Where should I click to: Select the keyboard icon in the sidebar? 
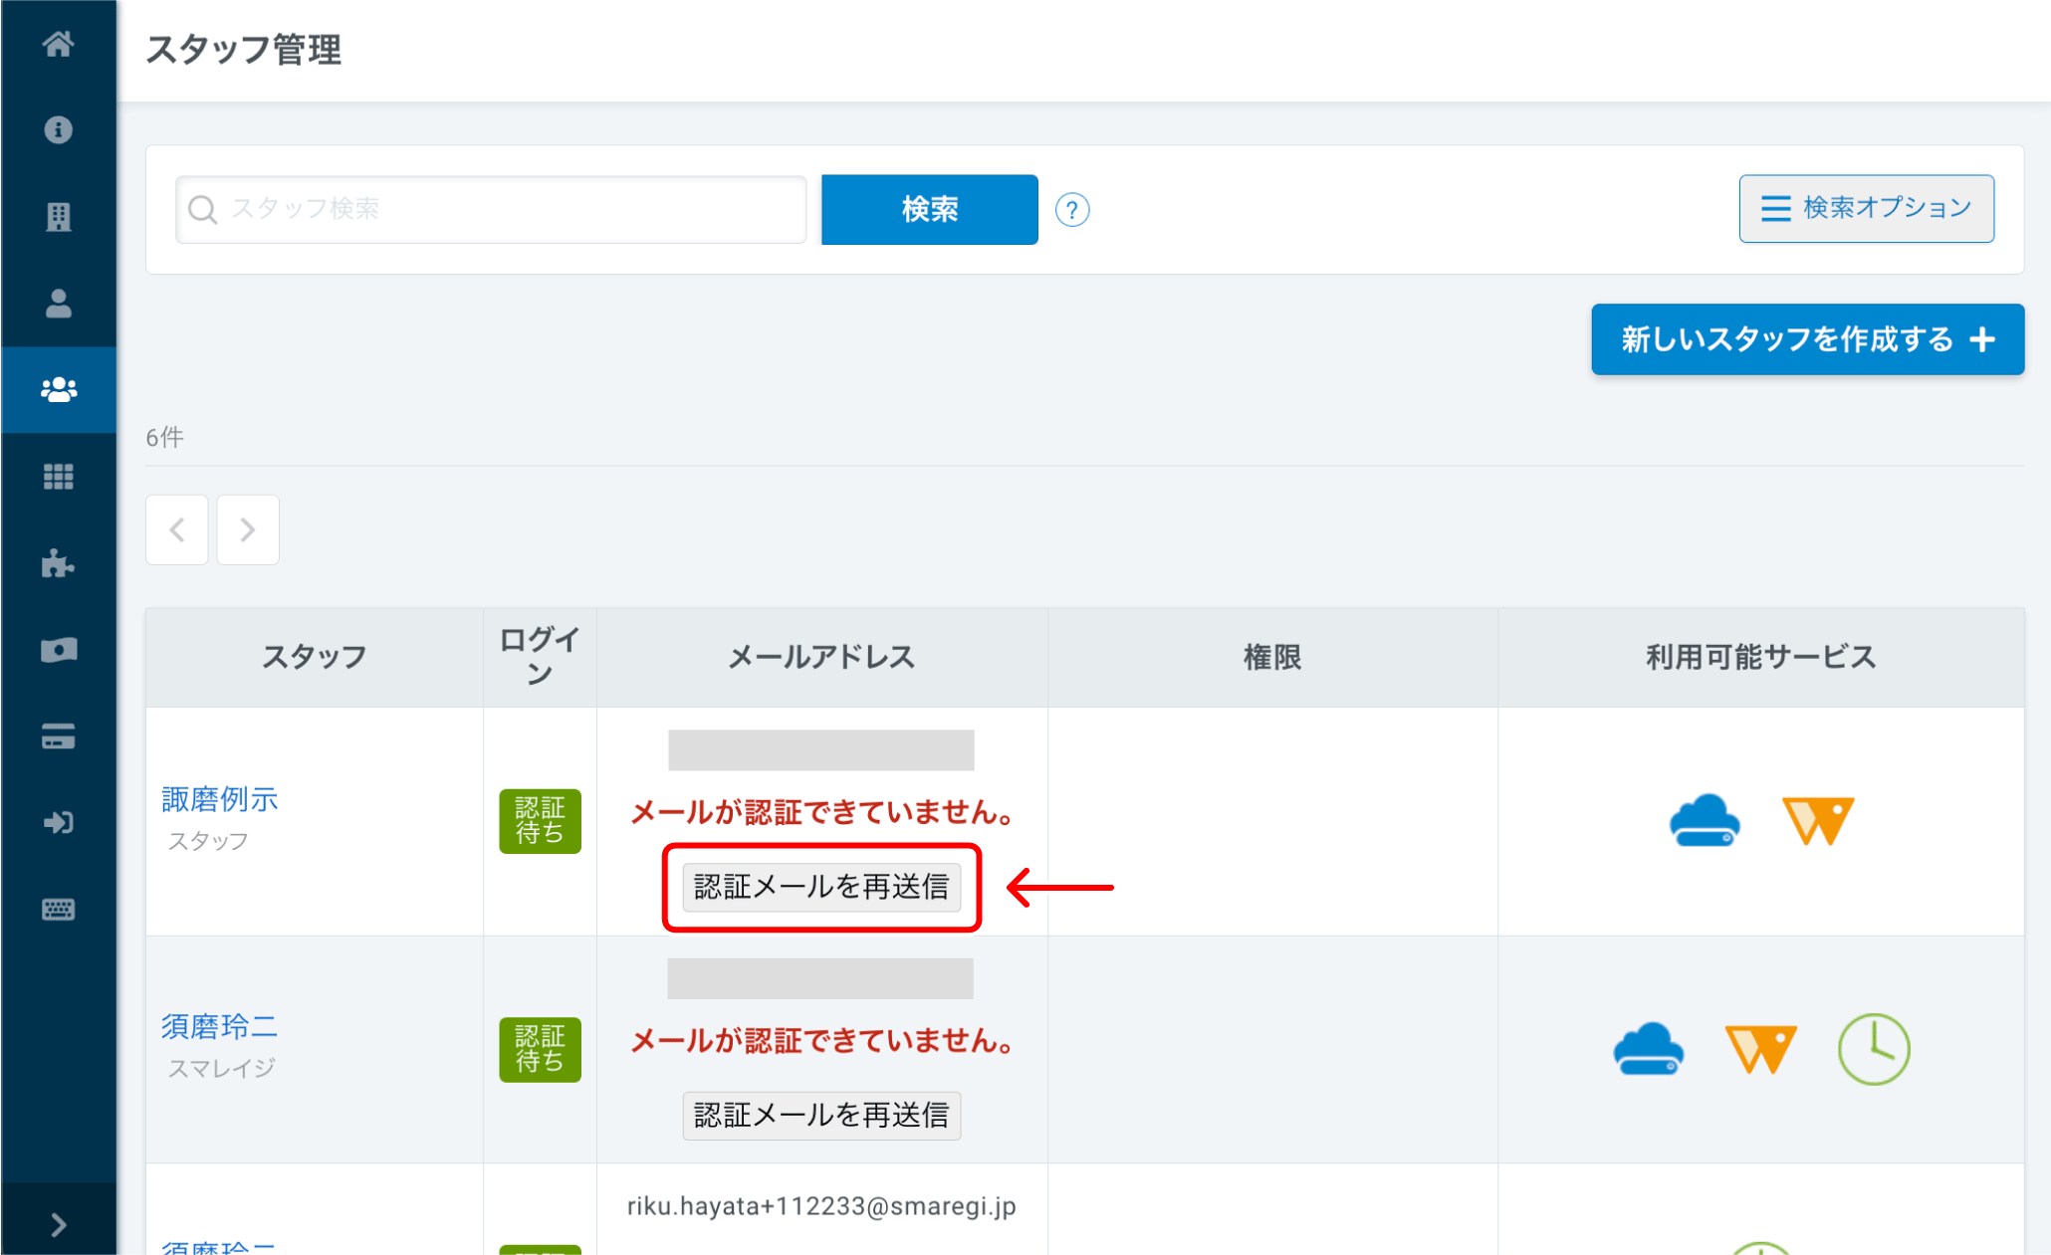point(58,910)
